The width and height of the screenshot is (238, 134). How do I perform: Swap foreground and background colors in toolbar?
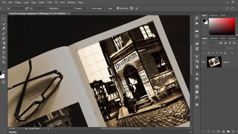pos(4,71)
